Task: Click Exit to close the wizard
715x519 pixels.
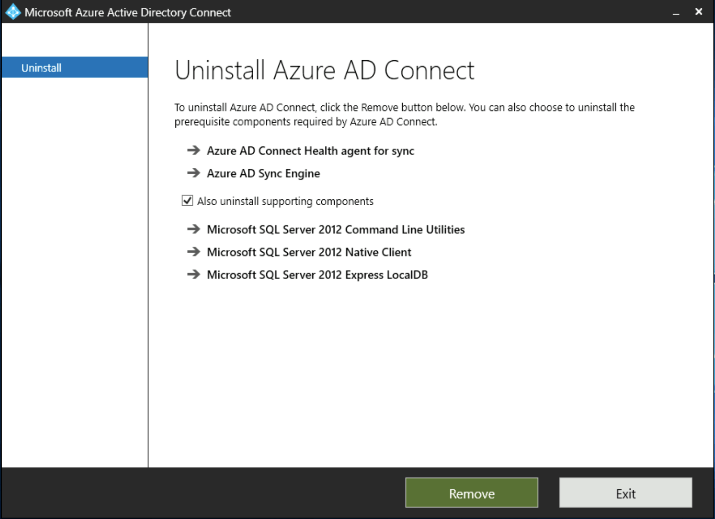Action: pyautogui.click(x=625, y=493)
